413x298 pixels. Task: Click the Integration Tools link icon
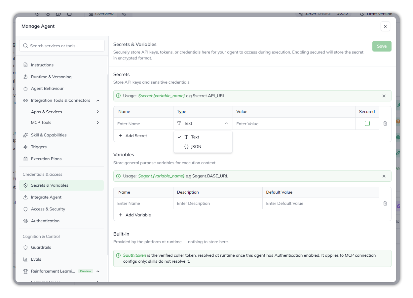pyautogui.click(x=25, y=100)
